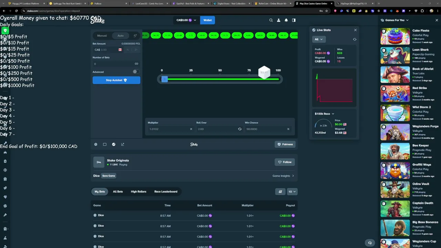Screen dimensions: 441x248
Task: Swap Roll Over direction icon
Action: (x=240, y=129)
